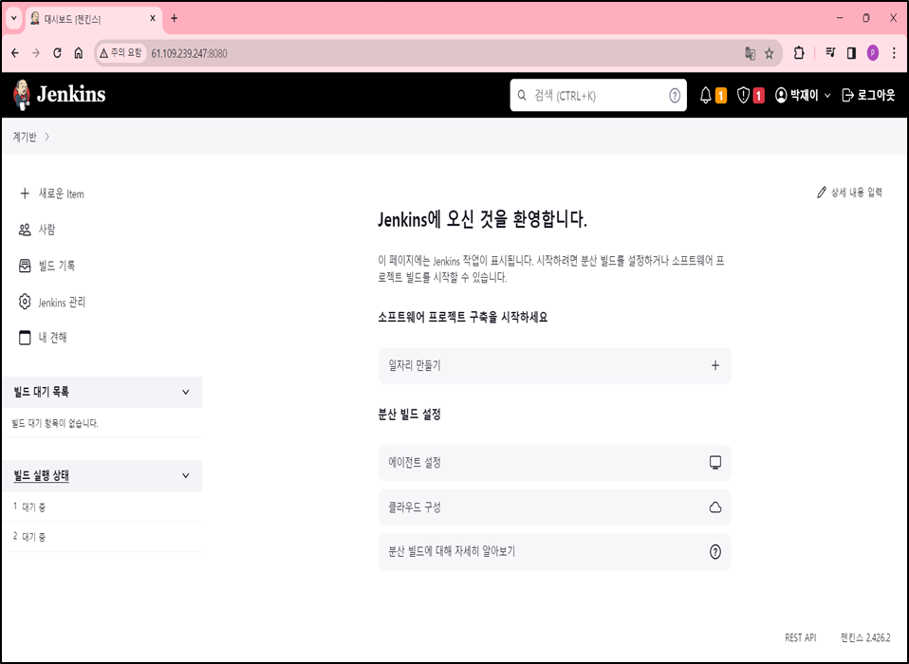Click 주의 요함 security warning chip
The width and height of the screenshot is (909, 664).
click(121, 53)
